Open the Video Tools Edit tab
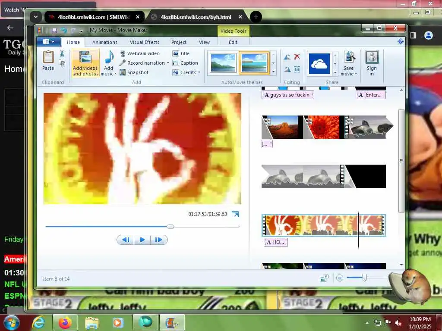The width and height of the screenshot is (442, 331). click(233, 42)
